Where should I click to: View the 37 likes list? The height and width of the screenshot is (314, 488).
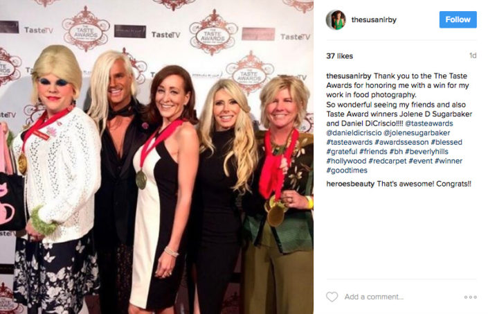pyautogui.click(x=340, y=56)
